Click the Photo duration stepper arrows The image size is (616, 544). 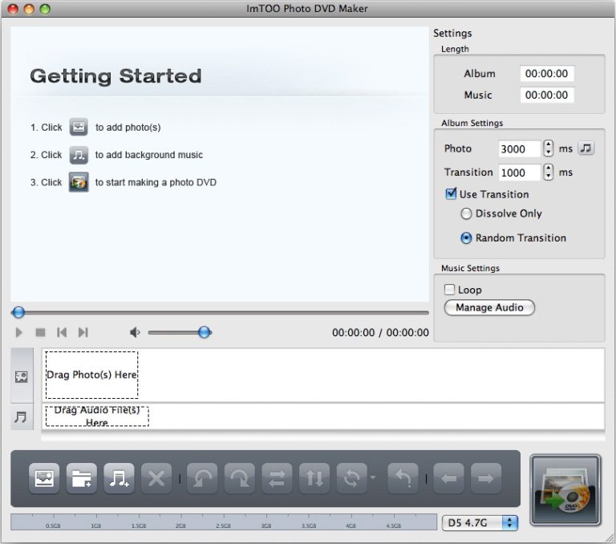tap(549, 148)
